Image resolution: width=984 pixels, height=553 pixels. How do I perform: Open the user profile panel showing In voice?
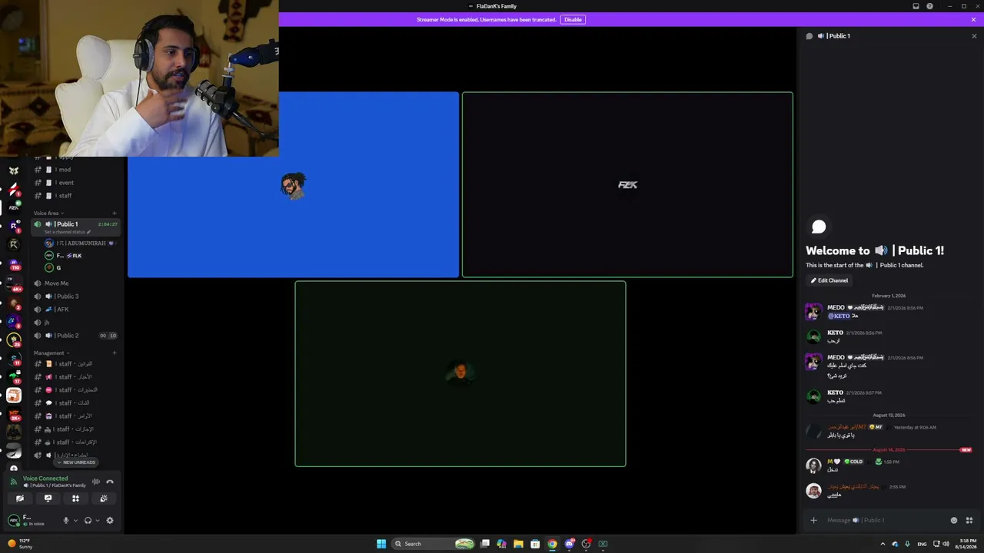tap(33, 520)
